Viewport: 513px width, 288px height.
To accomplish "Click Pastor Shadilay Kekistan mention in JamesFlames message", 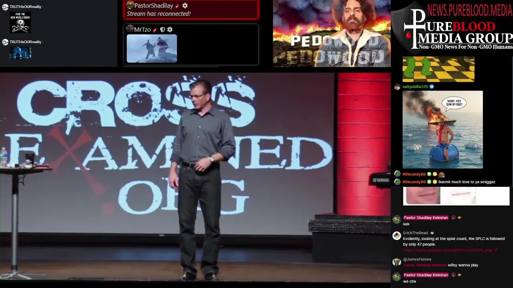I will coord(425,265).
